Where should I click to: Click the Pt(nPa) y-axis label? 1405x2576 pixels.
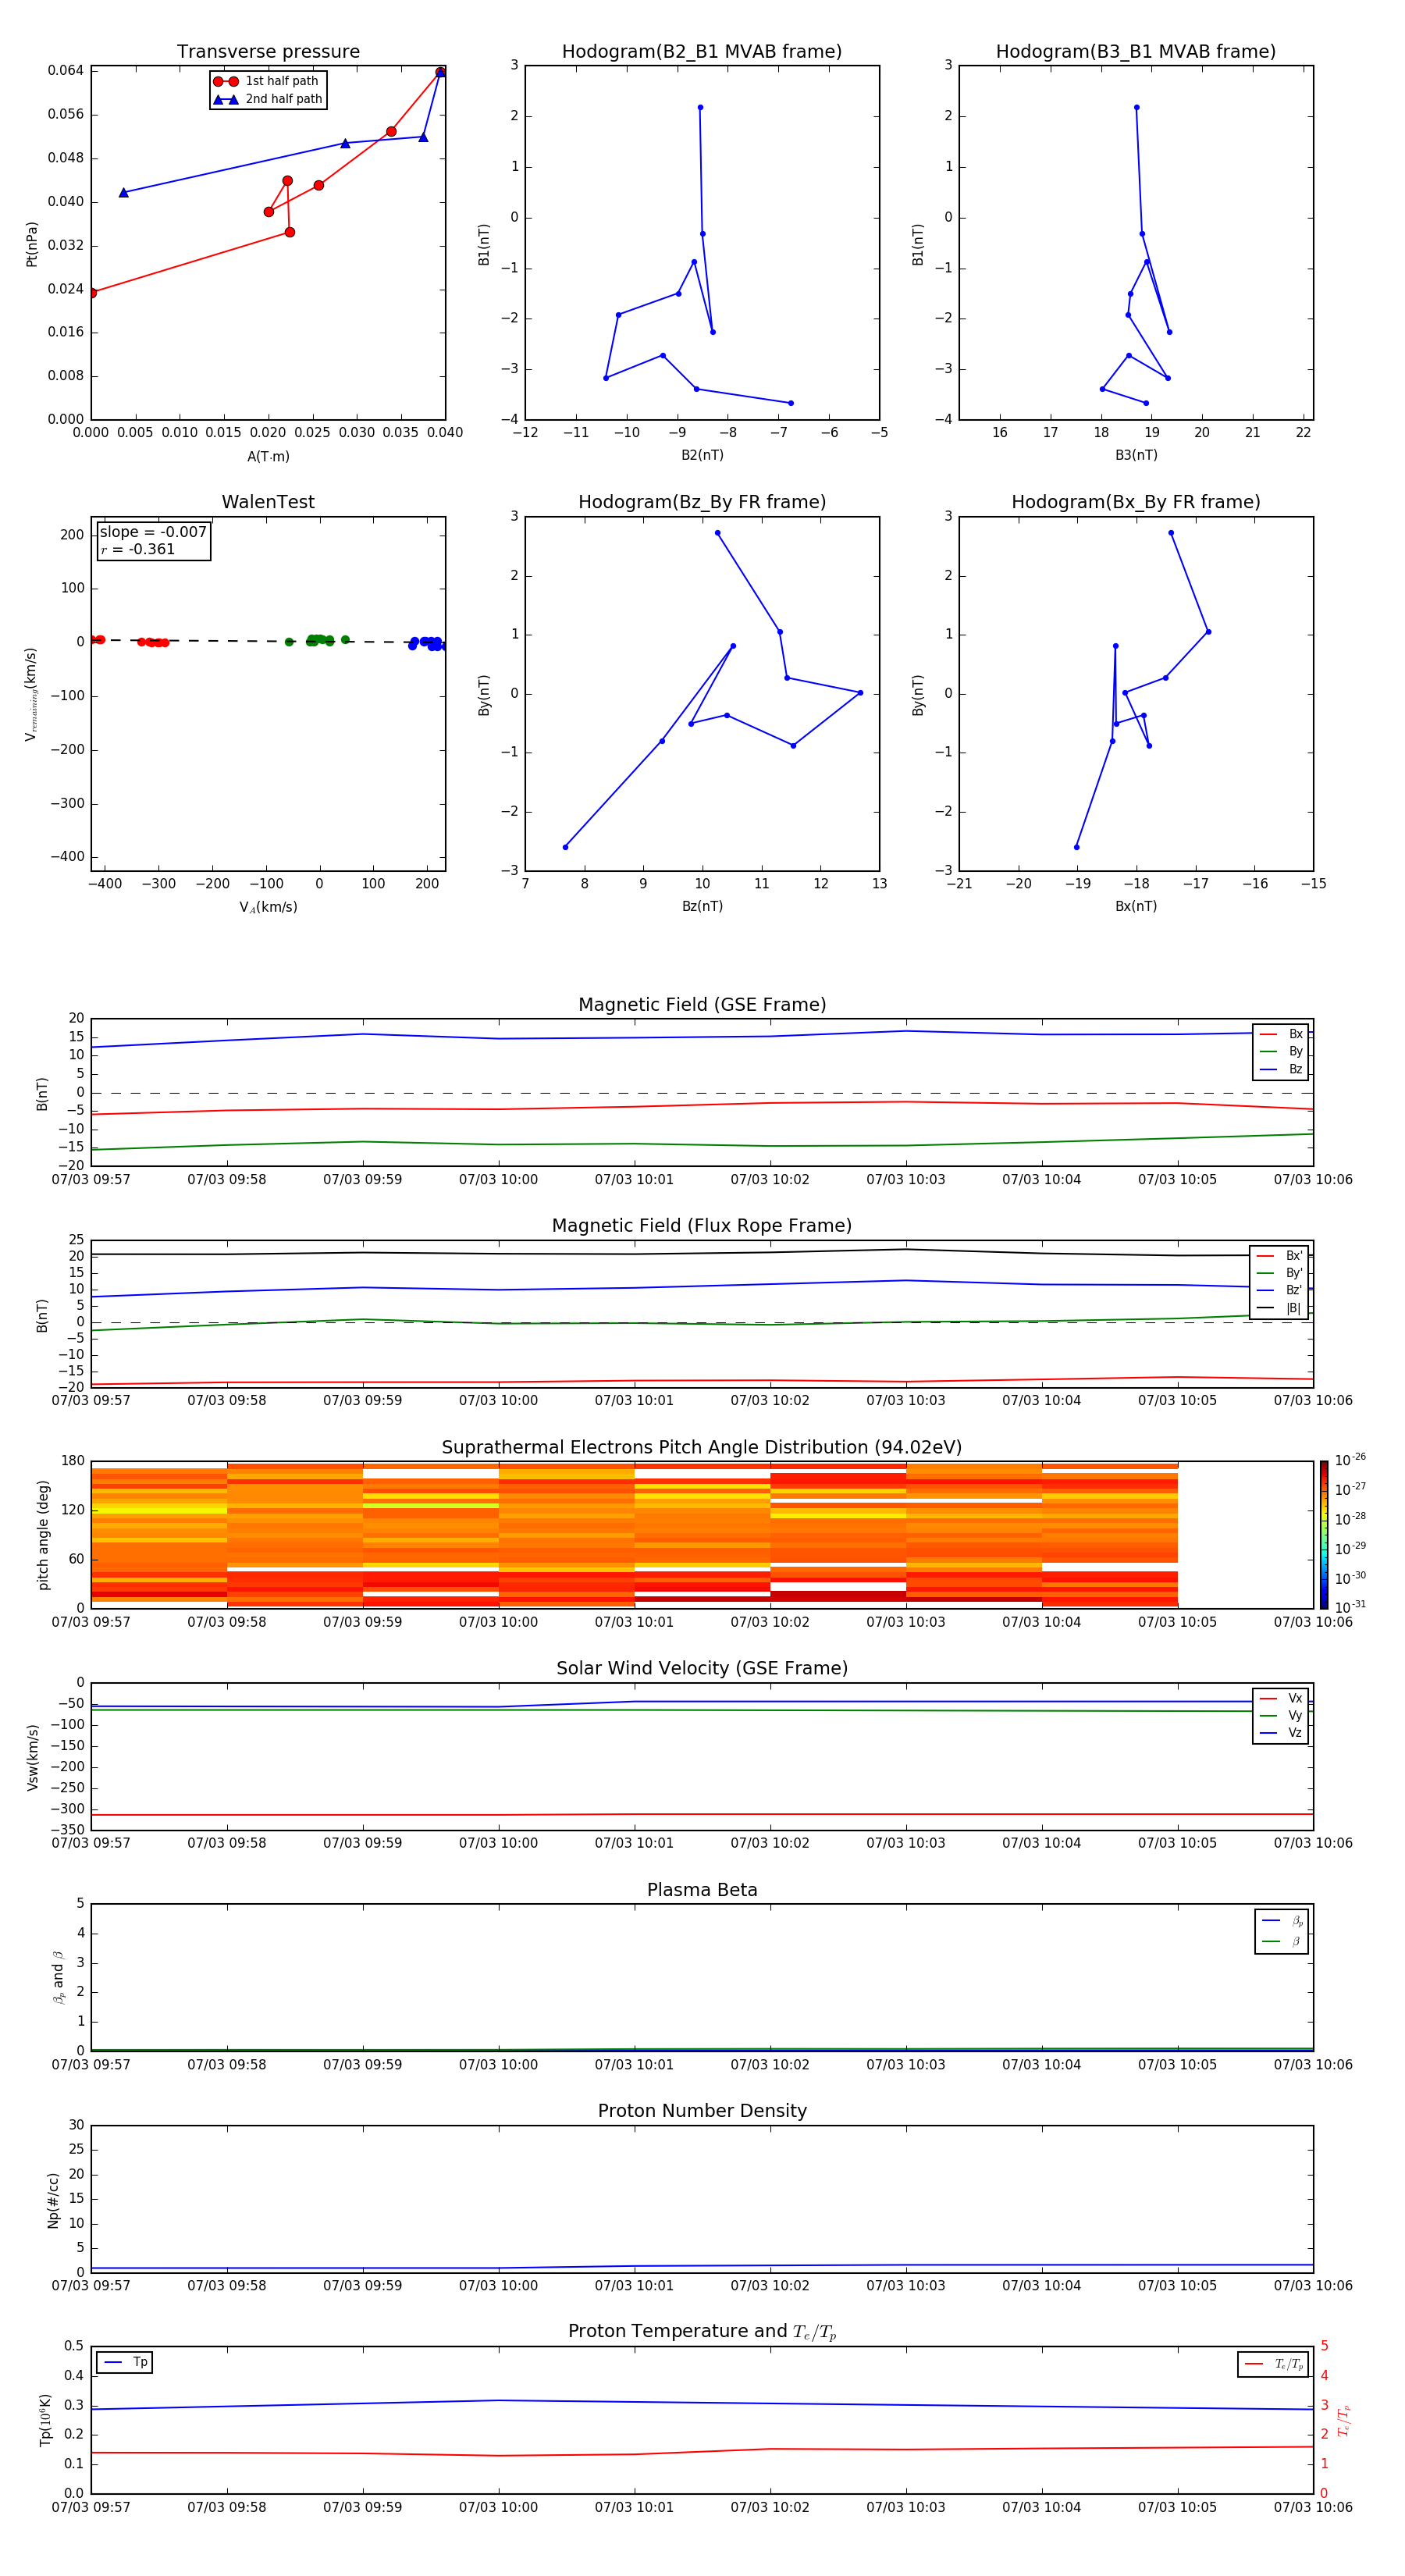click(x=31, y=243)
